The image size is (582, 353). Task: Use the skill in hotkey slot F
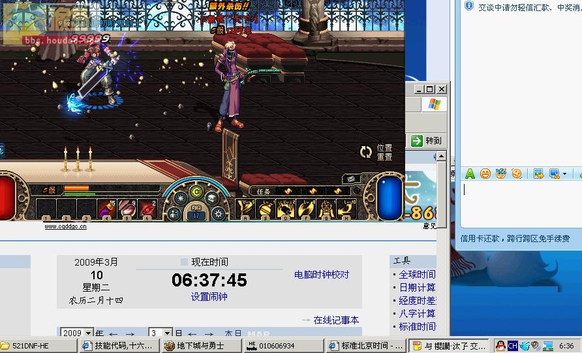306,209
